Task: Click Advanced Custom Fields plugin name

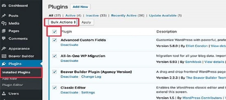Action: (x=83, y=40)
